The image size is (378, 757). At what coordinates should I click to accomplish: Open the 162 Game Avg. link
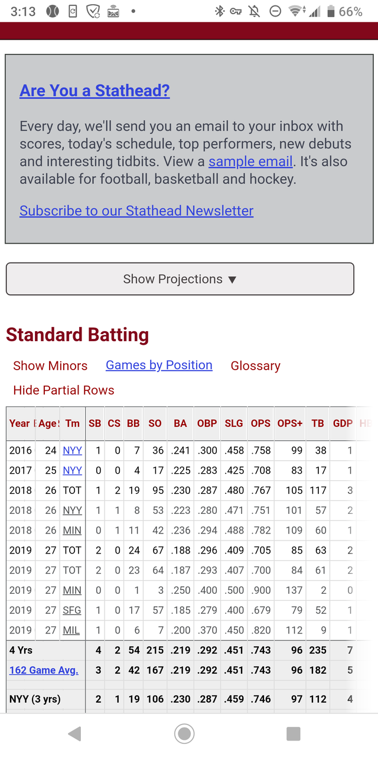click(x=44, y=670)
